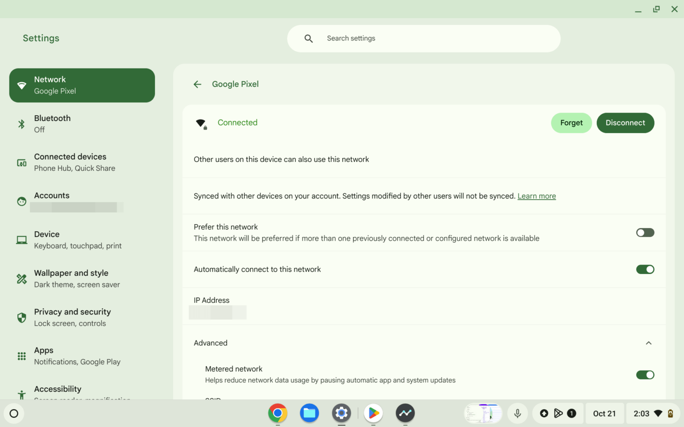Open the Google Play Store from the shelf

tap(373, 413)
